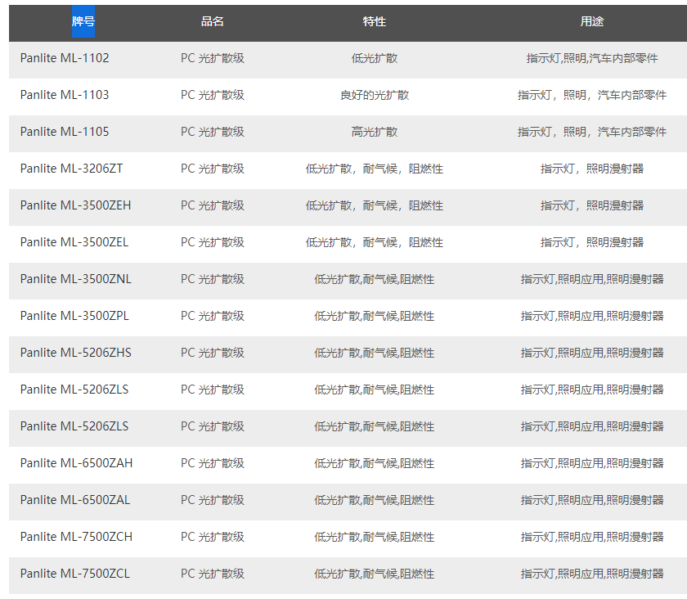Choose the Panlite ML-3500ZEH row name
This screenshot has height=599, width=687.
point(75,205)
